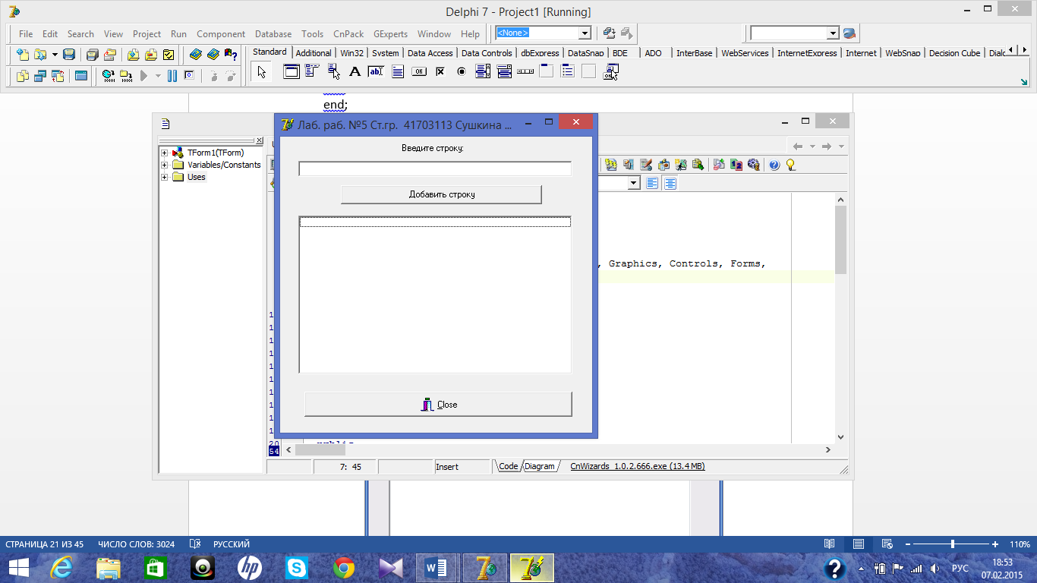
Task: Select the ActionList component icon
Action: click(x=610, y=72)
